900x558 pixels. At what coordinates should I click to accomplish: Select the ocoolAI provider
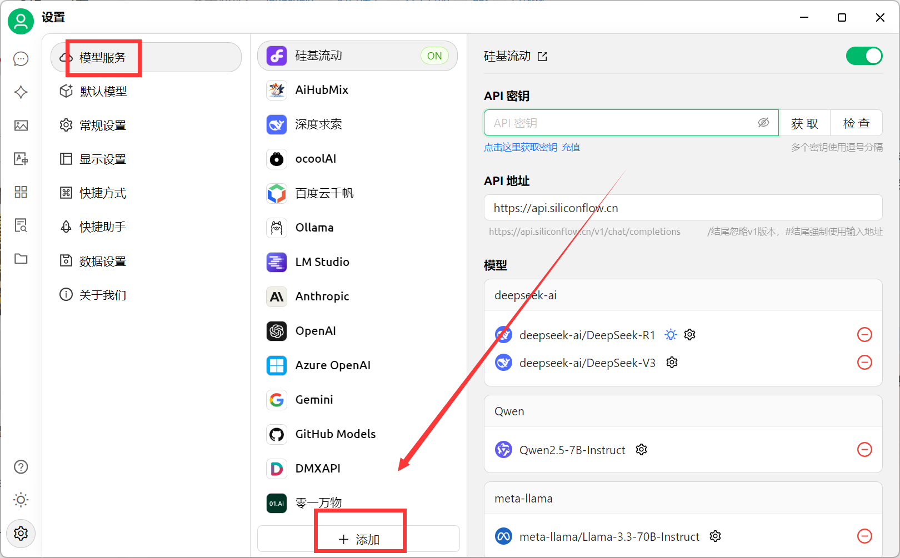click(x=357, y=159)
